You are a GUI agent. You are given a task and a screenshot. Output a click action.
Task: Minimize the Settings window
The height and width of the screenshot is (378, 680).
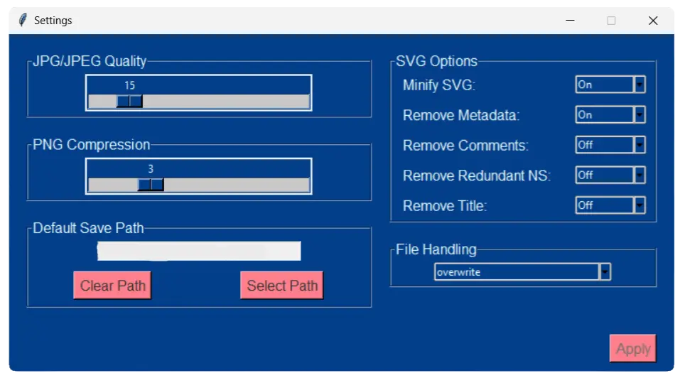pyautogui.click(x=570, y=21)
